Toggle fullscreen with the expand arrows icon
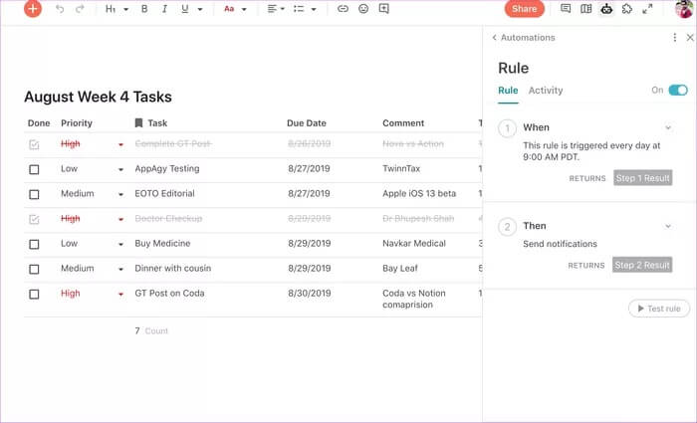The width and height of the screenshot is (697, 423). pyautogui.click(x=647, y=8)
